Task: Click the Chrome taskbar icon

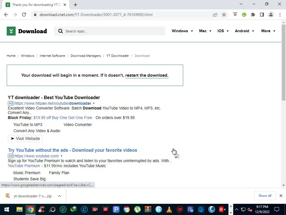Action: pos(30,209)
